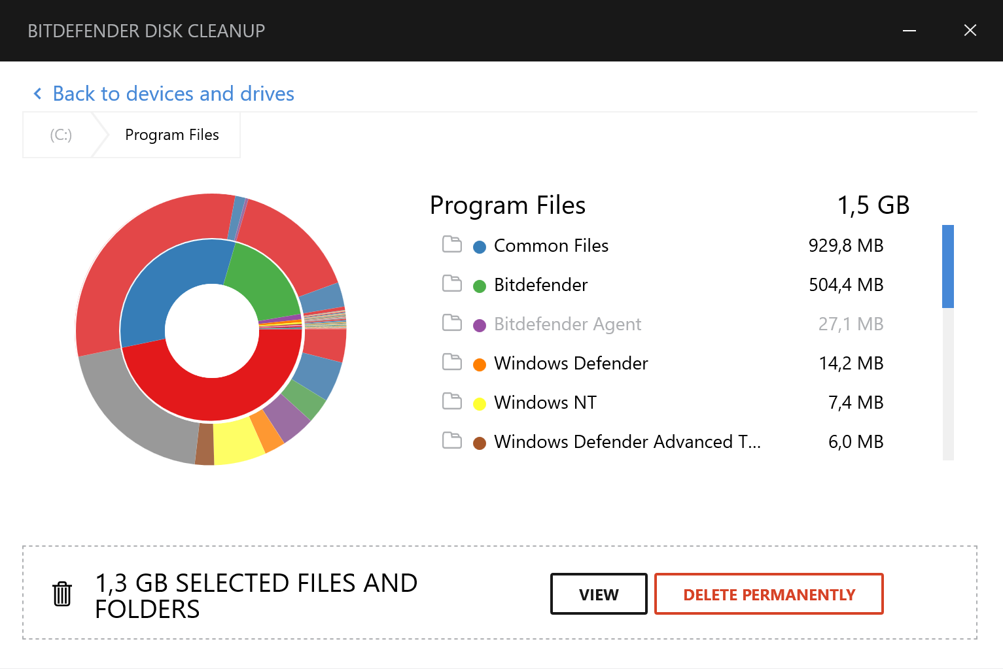Viewport: 1003px width, 669px height.
Task: Click the folder icon next to Common Files
Action: (x=452, y=245)
